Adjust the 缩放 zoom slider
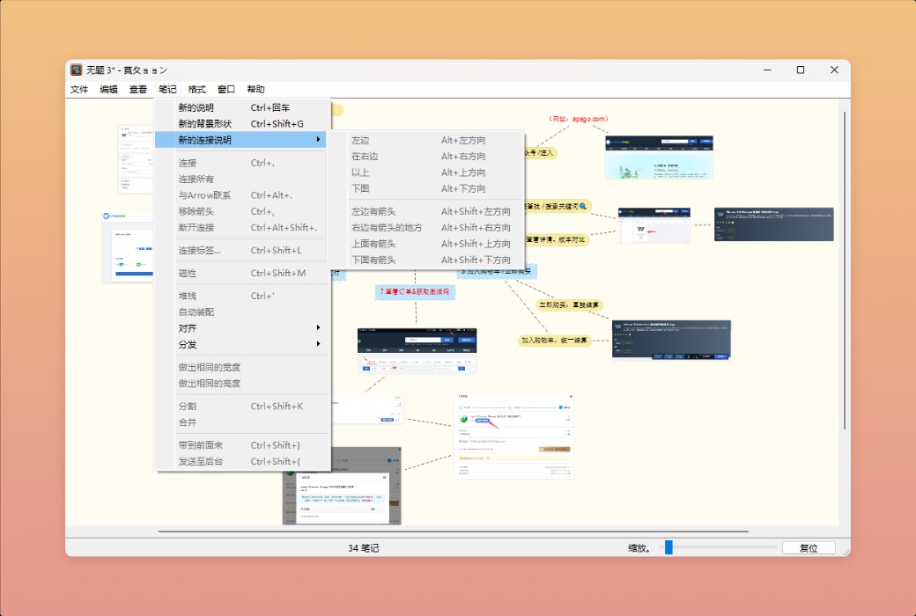Viewport: 916px width, 616px height. click(x=669, y=546)
